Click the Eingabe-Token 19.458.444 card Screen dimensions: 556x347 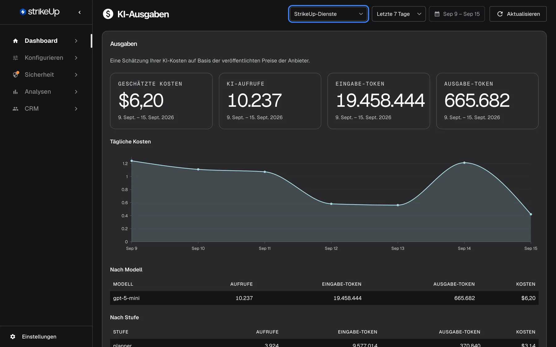pos(379,101)
